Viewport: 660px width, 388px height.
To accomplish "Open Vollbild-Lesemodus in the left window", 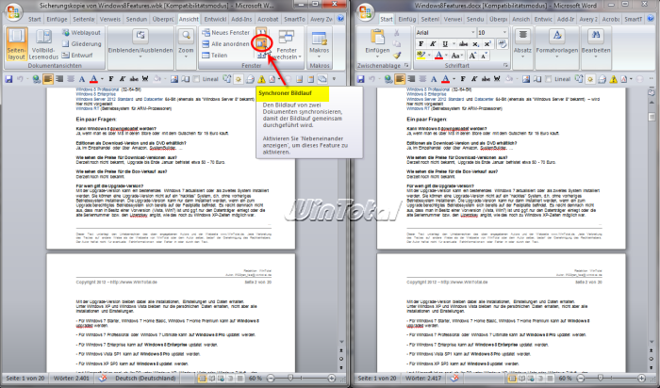I will [43, 44].
